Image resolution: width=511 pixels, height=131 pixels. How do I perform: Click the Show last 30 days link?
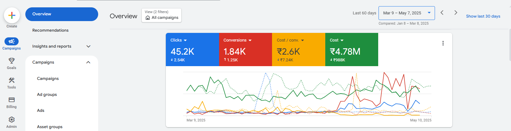pos(483,16)
